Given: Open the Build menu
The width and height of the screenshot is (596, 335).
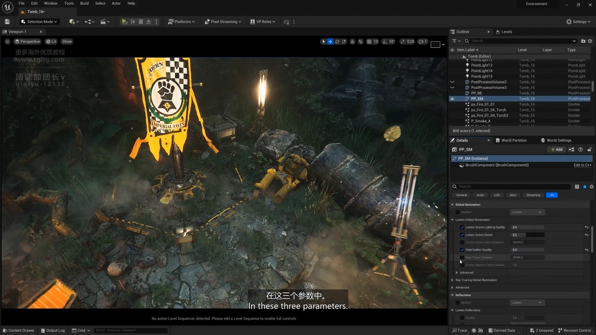Looking at the screenshot, I should (84, 3).
